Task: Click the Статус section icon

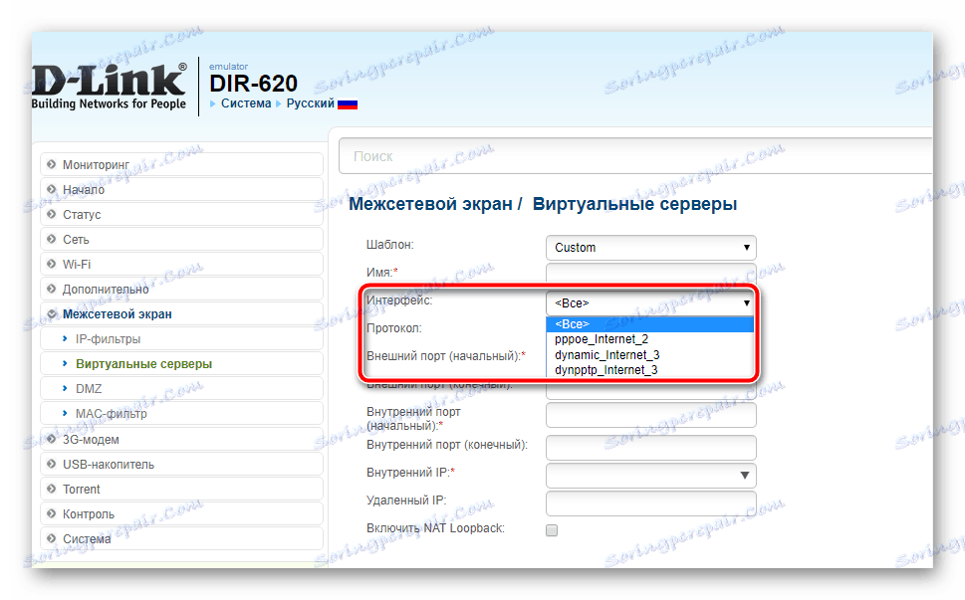Action: pyautogui.click(x=50, y=214)
